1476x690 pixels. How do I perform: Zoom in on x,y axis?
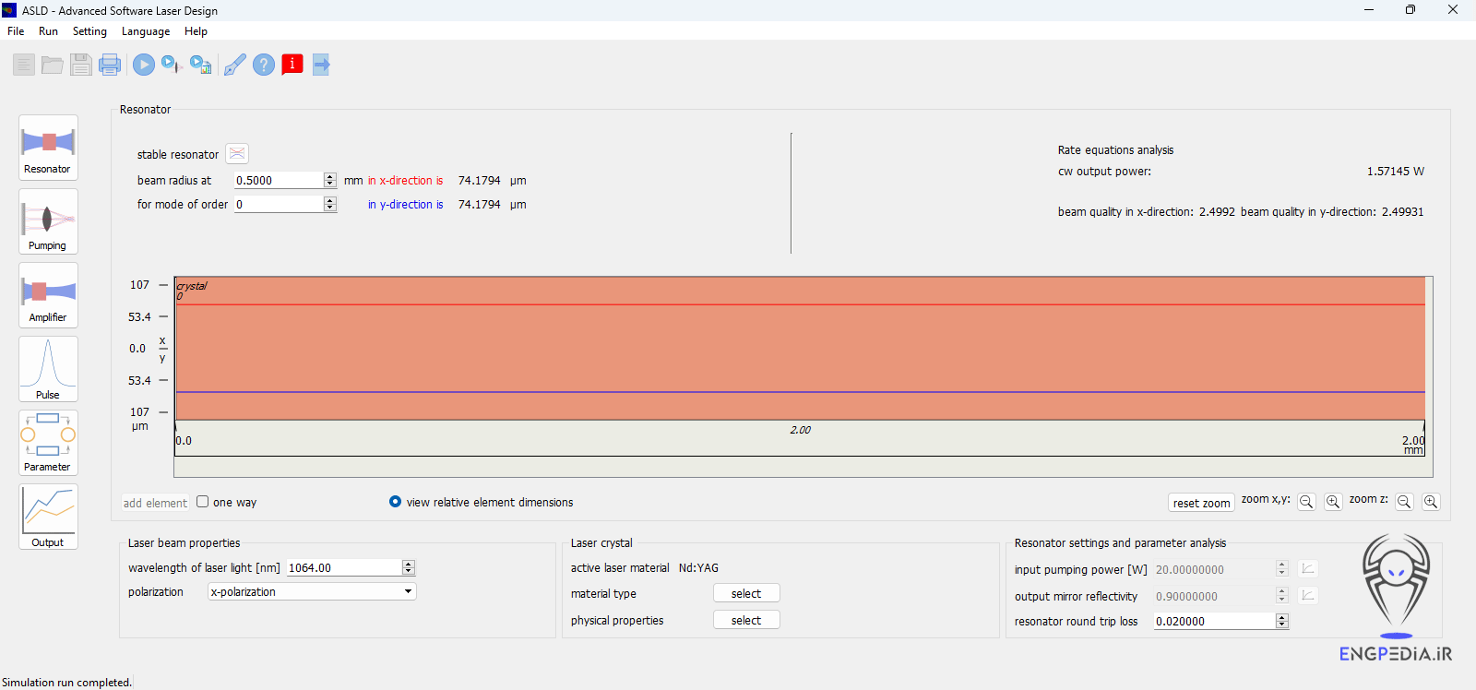click(x=1333, y=502)
